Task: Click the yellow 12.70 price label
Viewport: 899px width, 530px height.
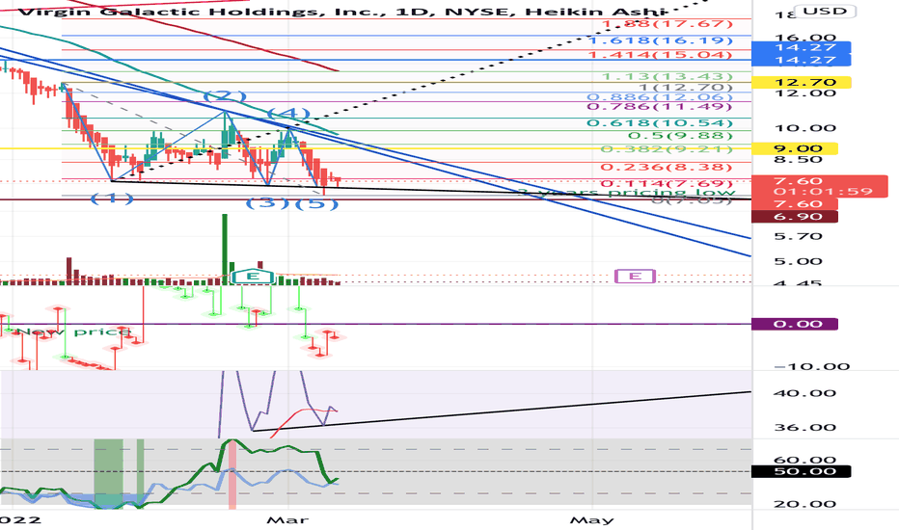Action: (801, 83)
